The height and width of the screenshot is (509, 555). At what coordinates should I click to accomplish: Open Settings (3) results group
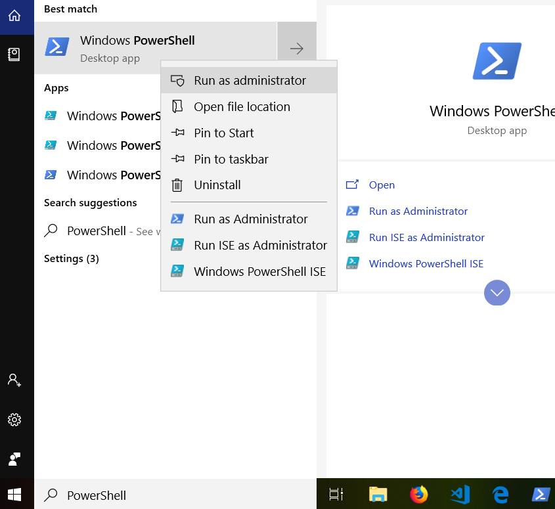tap(71, 258)
